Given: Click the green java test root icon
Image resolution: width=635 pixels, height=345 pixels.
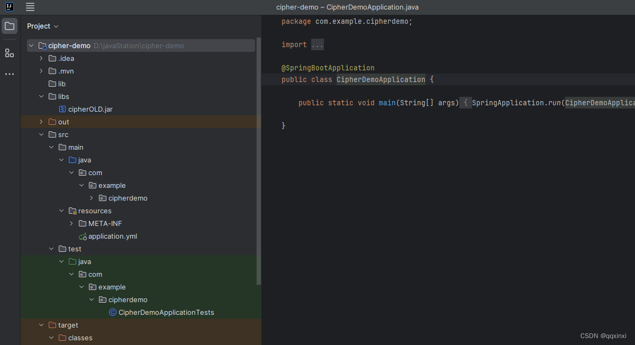Looking at the screenshot, I should [x=72, y=261].
